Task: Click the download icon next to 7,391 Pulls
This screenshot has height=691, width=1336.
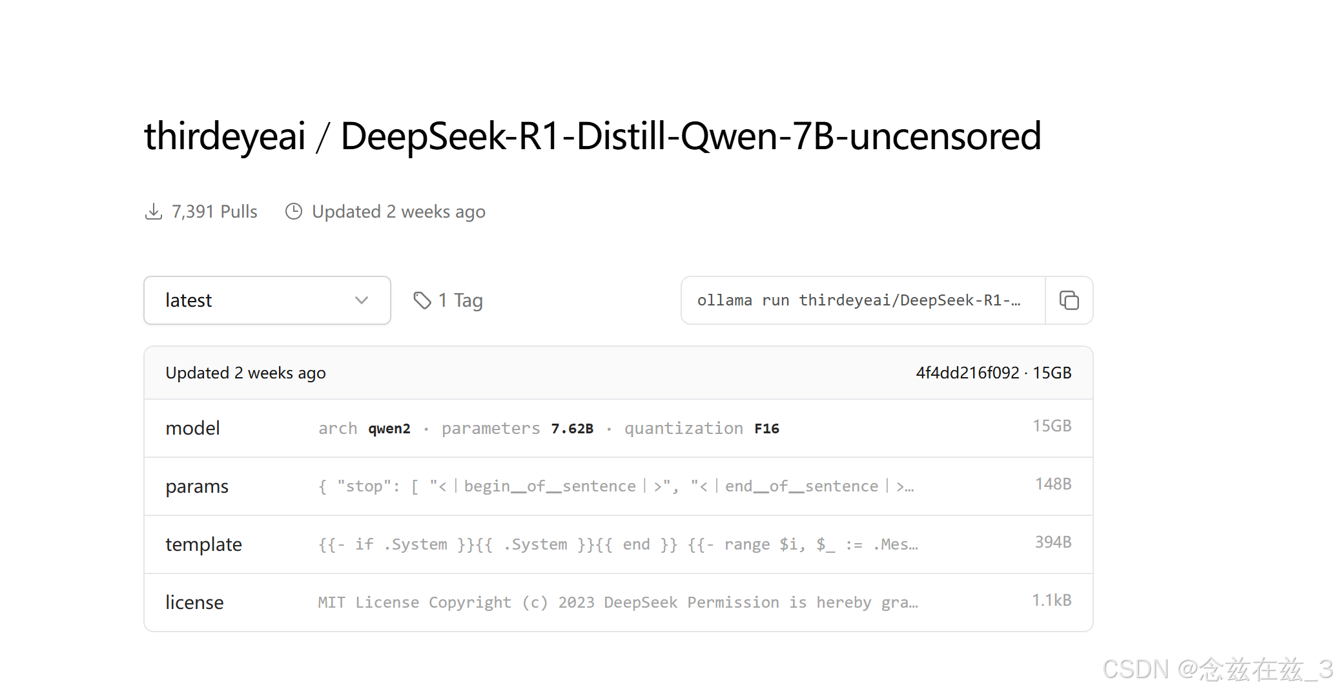Action: click(154, 212)
